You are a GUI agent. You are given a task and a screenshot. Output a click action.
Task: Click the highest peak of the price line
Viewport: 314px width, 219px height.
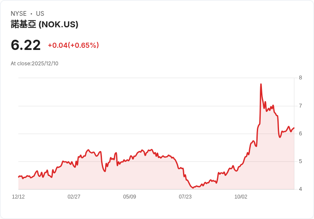(x=261, y=84)
